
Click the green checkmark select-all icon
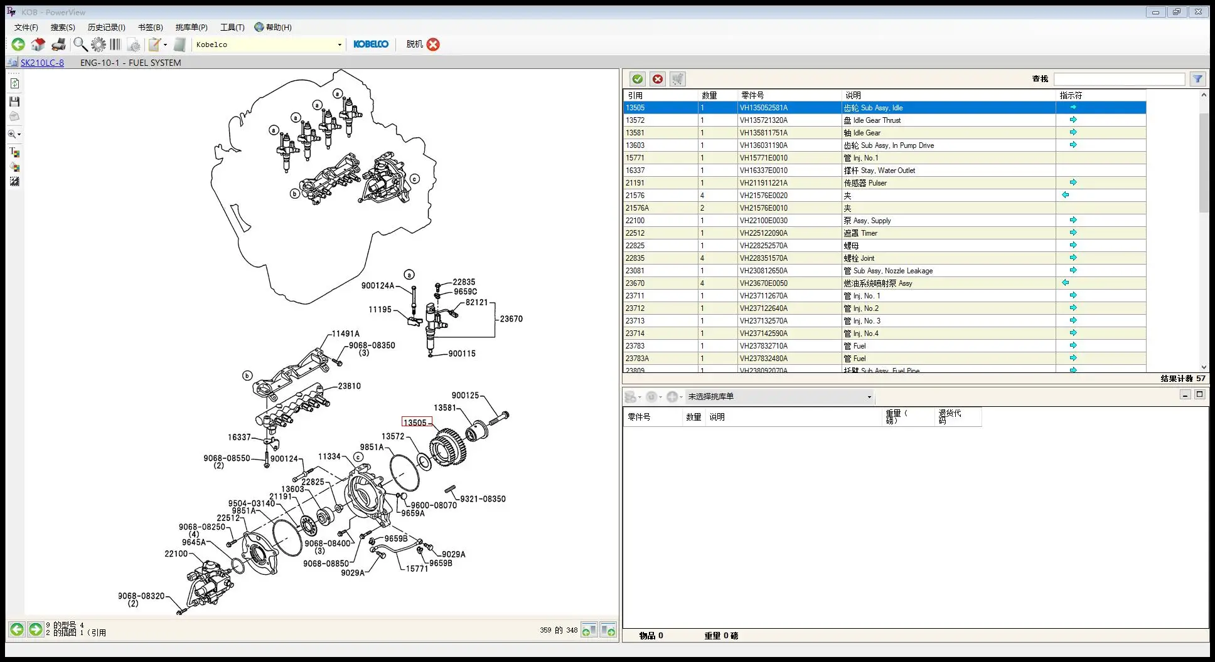coord(638,79)
